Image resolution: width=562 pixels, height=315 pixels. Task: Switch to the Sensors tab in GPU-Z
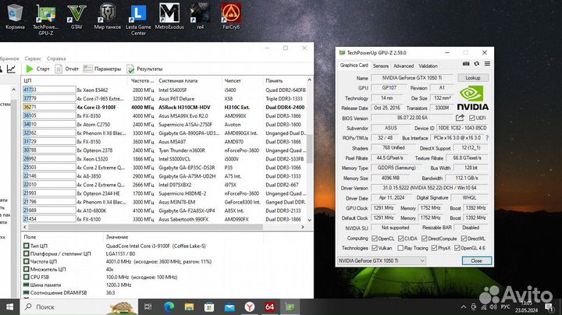[x=380, y=65]
